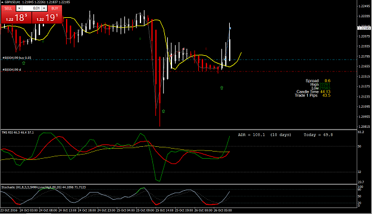Click the 'ADR = 108.1 (10 days)' text
Image resolution: width=372 pixels, height=214 pixels.
coord(264,135)
